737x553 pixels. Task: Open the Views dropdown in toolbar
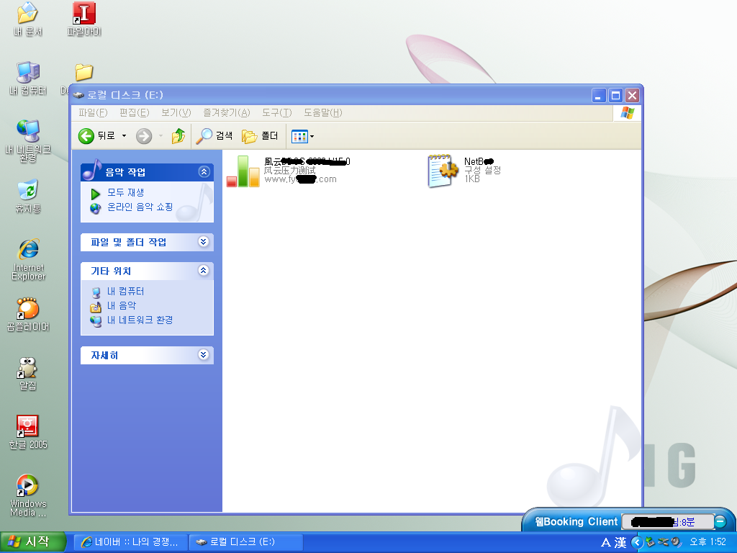303,135
